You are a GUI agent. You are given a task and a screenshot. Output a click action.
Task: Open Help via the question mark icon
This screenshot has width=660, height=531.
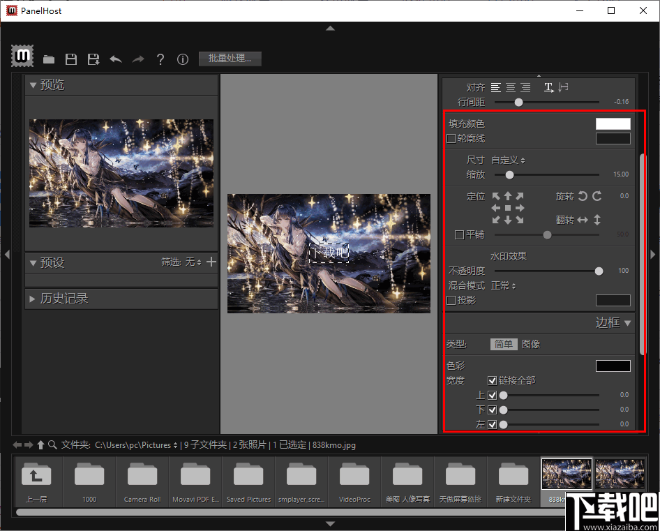click(x=160, y=59)
